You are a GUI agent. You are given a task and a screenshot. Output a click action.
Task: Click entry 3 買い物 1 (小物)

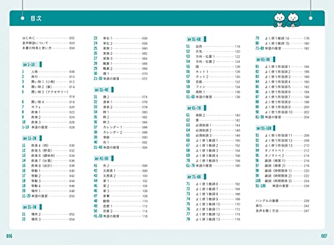coord(48,81)
